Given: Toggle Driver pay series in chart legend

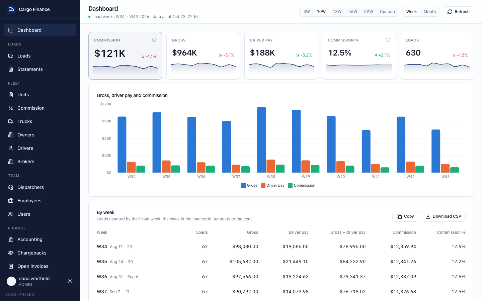Looking at the screenshot, I should tap(272, 186).
